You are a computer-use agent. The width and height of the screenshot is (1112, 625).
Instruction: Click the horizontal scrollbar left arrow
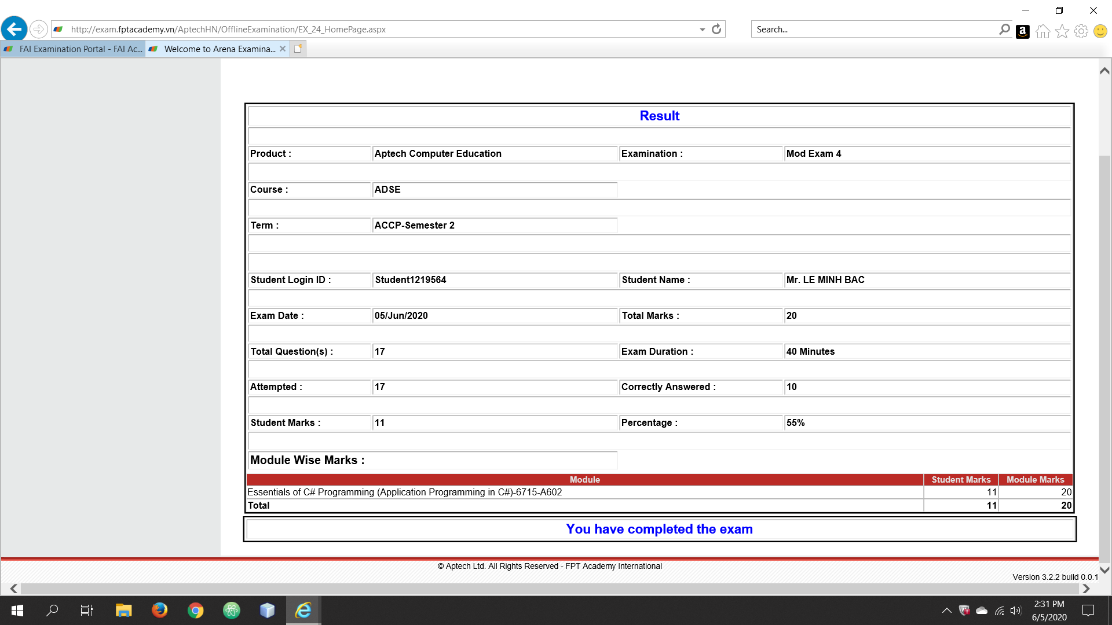14,589
